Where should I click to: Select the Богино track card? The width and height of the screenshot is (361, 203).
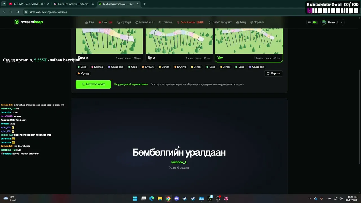click(109, 45)
